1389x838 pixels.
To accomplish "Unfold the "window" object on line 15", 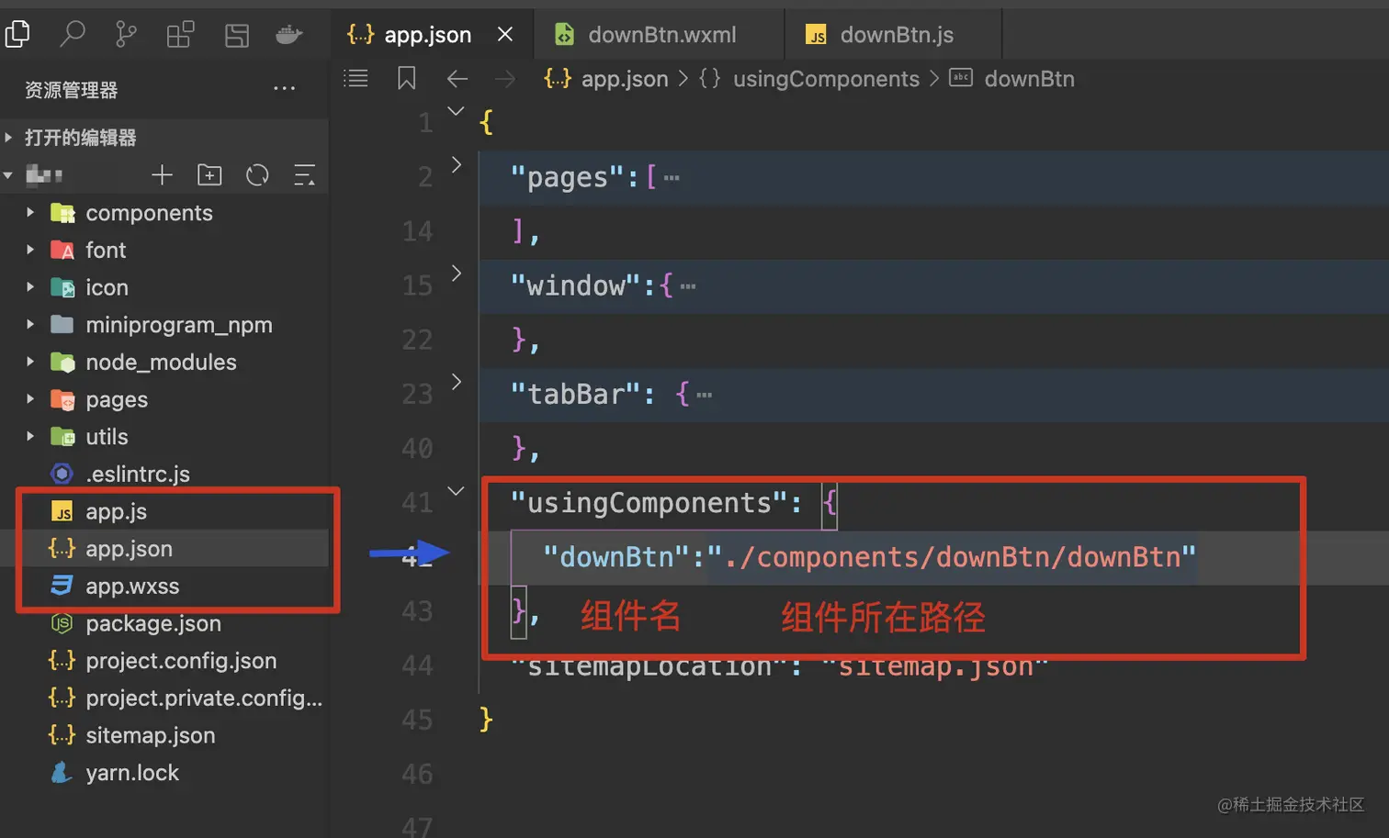I will (456, 273).
